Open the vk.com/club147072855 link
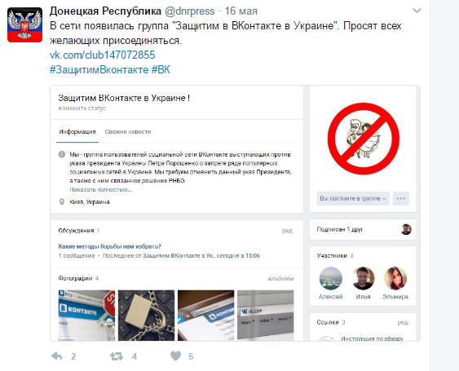This screenshot has width=459, height=371. [103, 55]
